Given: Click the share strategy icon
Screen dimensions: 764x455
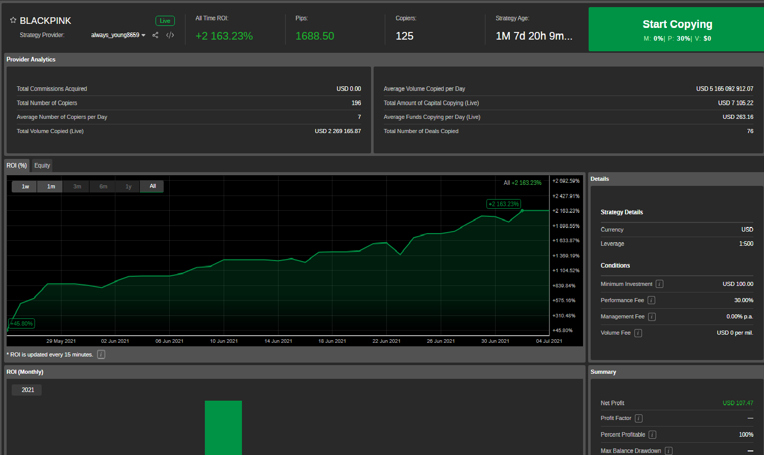Looking at the screenshot, I should (x=156, y=35).
